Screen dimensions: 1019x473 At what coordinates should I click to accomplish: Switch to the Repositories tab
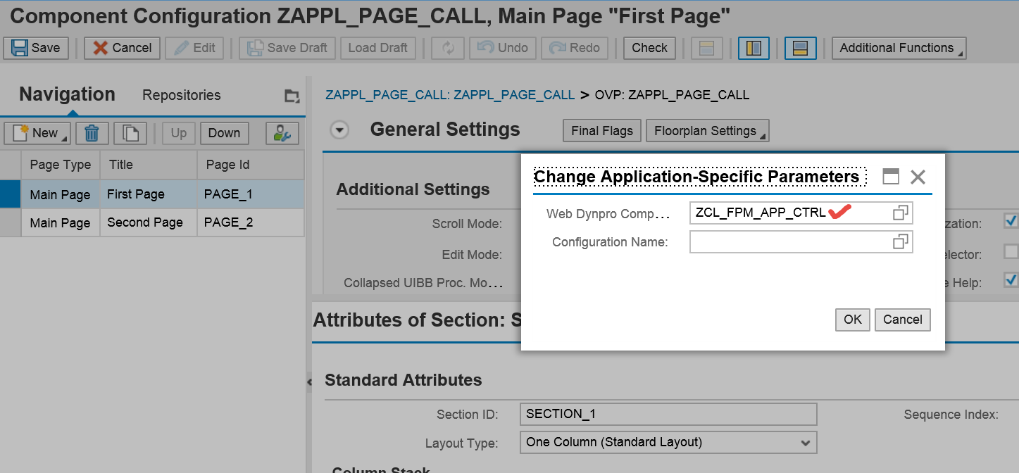pos(180,95)
